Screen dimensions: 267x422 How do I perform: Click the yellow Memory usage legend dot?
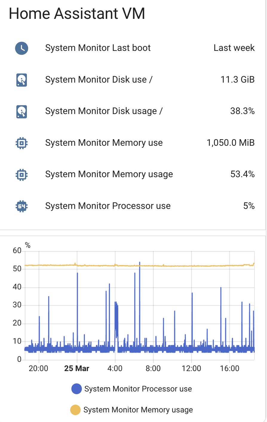pyautogui.click(x=76, y=410)
